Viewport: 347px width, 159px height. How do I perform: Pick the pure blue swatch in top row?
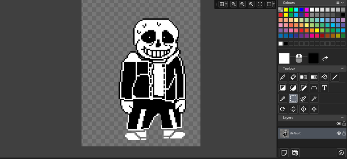pyautogui.click(x=302, y=10)
